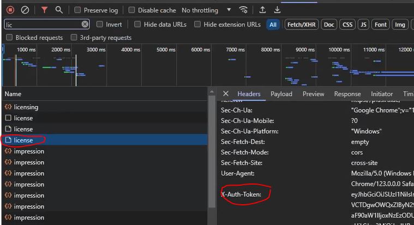
Task: Click the Sec-Fetch-Site value cross-site
Action: [364, 163]
